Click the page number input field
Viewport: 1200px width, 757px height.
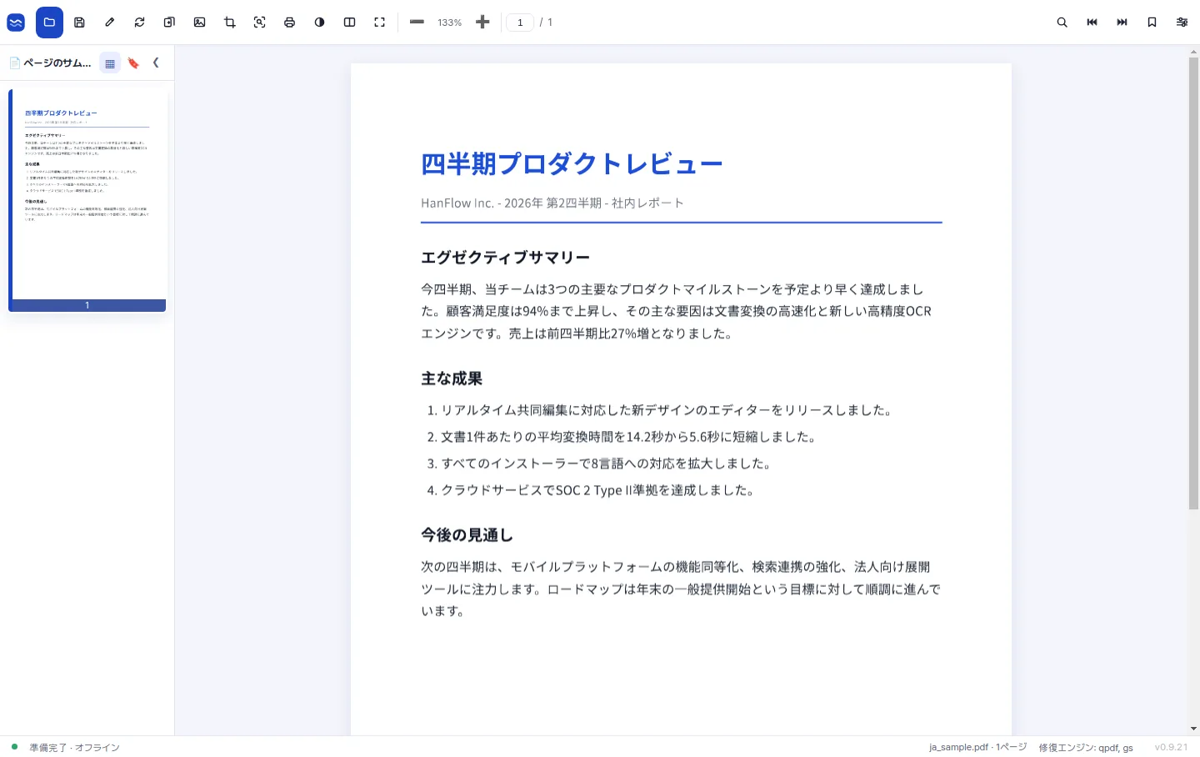pos(520,23)
